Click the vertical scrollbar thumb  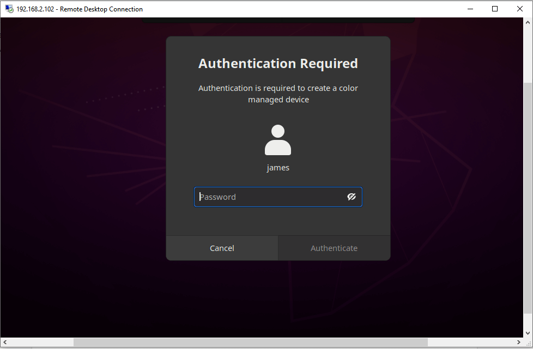(x=528, y=207)
